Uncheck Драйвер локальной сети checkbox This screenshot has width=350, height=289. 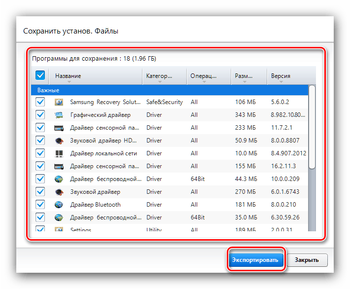40,153
